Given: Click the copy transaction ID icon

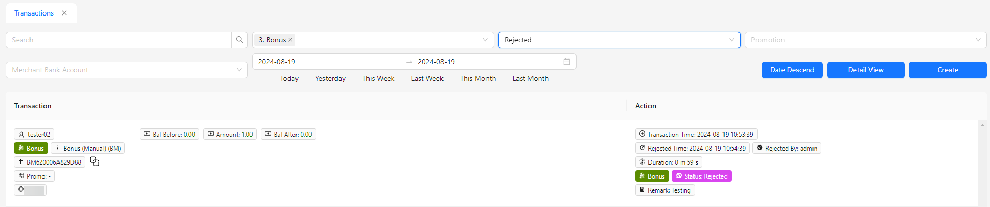Looking at the screenshot, I should click(94, 161).
